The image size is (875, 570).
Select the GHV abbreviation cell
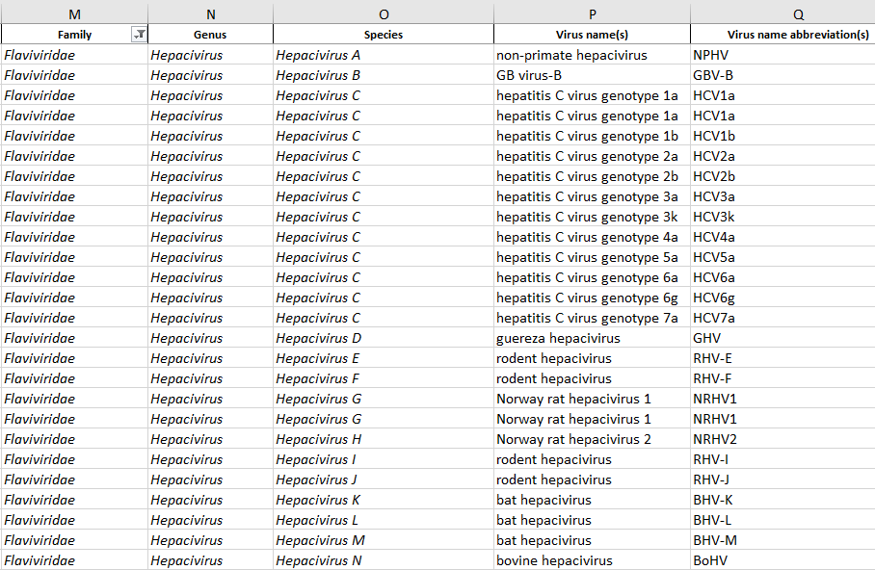pos(782,338)
